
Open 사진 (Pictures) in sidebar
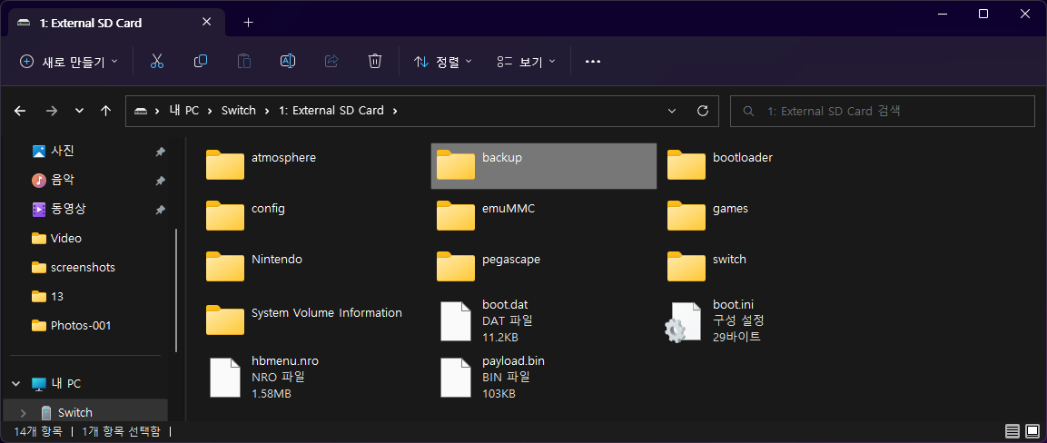tap(63, 151)
